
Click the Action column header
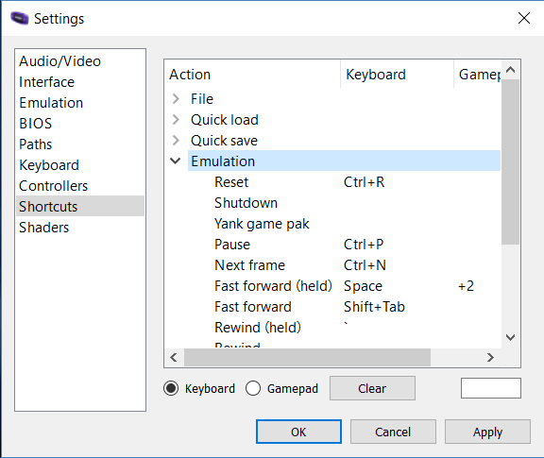click(252, 75)
